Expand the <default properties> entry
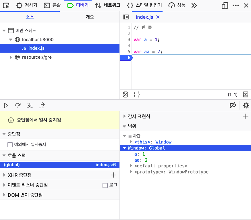The height and width of the screenshot is (220, 251). tap(131, 166)
